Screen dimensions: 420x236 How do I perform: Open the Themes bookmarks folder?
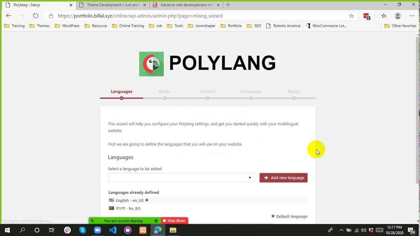tap(40, 26)
